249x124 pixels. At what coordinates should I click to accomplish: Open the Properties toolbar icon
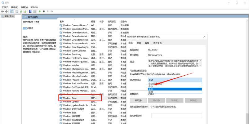click(x=17, y=11)
